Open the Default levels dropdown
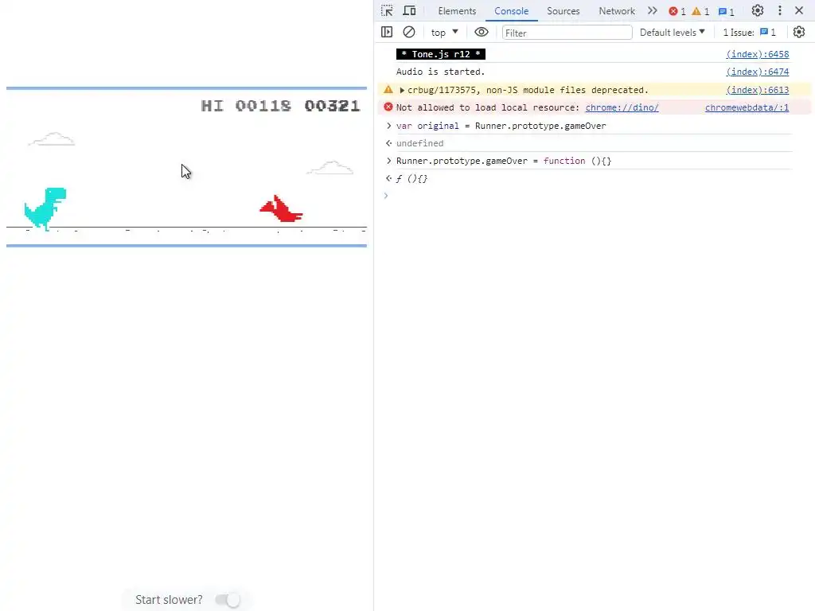815x611 pixels. (x=672, y=32)
